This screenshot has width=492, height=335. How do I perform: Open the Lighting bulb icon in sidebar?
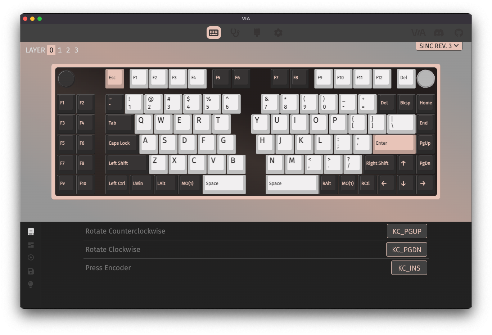click(x=31, y=285)
